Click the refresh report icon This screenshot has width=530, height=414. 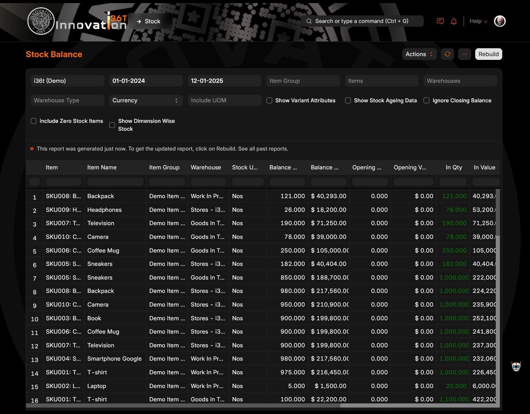(447, 54)
